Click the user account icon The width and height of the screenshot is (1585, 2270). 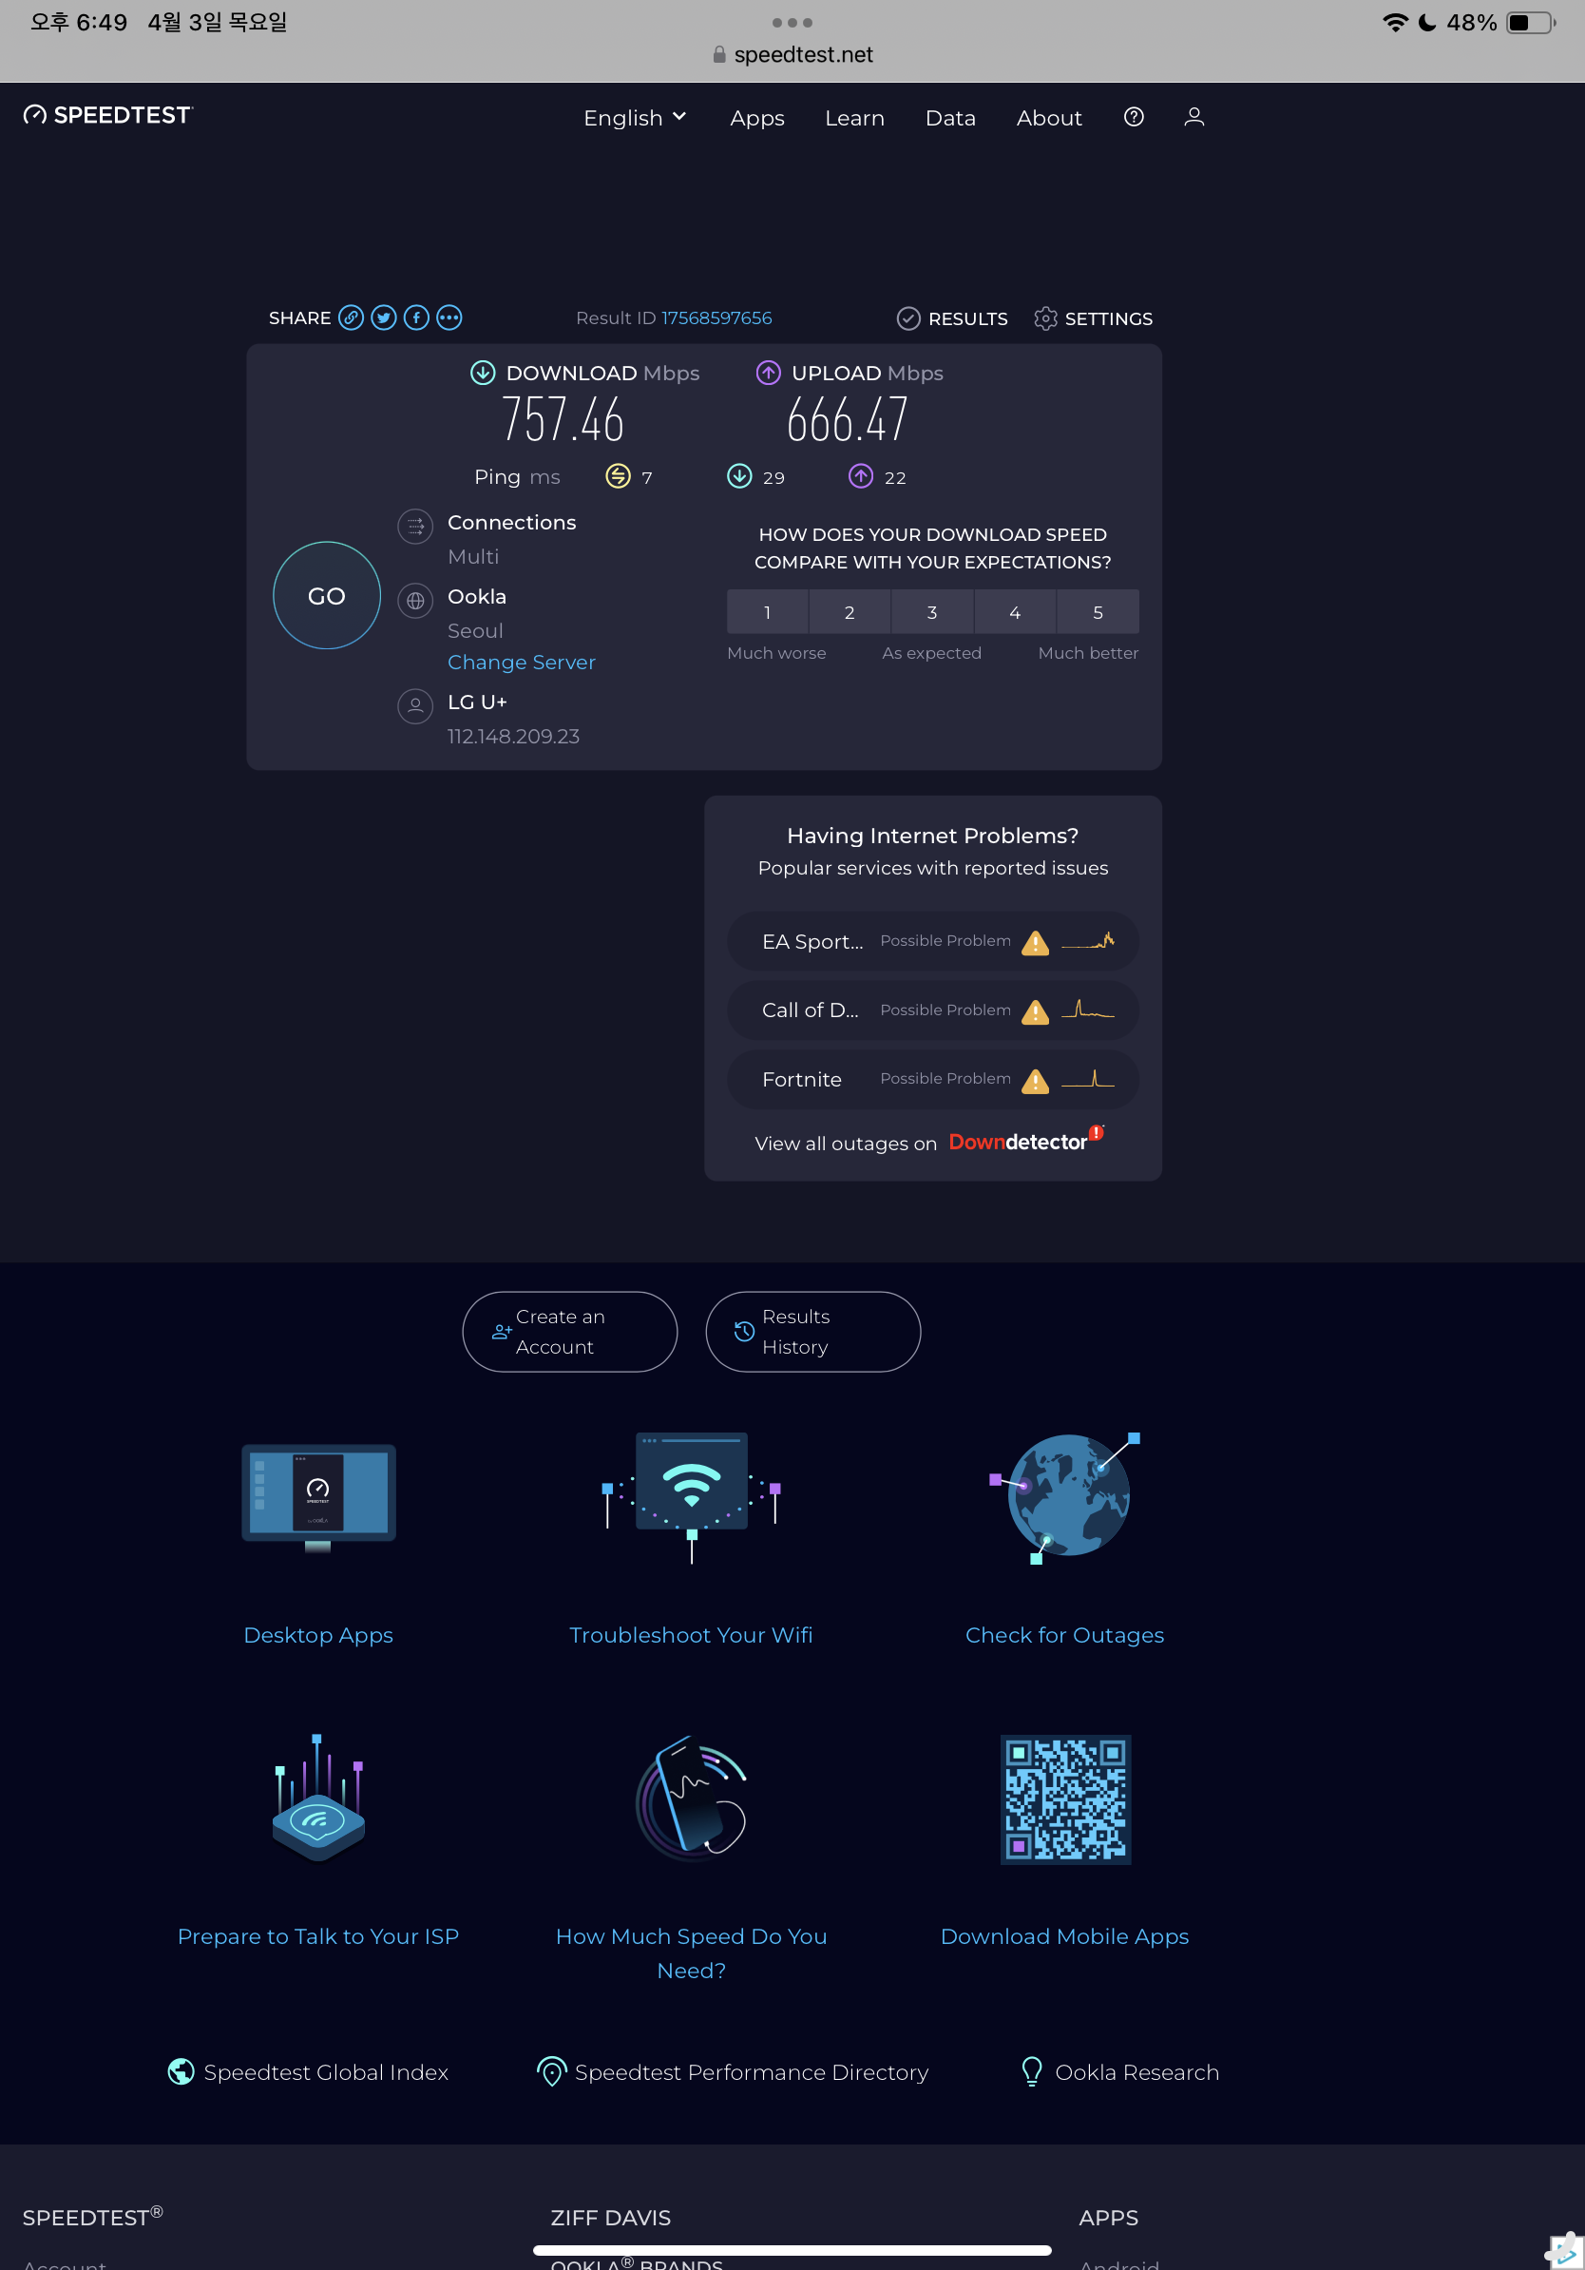click(1194, 117)
